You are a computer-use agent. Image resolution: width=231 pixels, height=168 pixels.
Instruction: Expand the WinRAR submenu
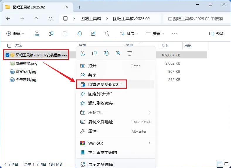tap(150, 143)
